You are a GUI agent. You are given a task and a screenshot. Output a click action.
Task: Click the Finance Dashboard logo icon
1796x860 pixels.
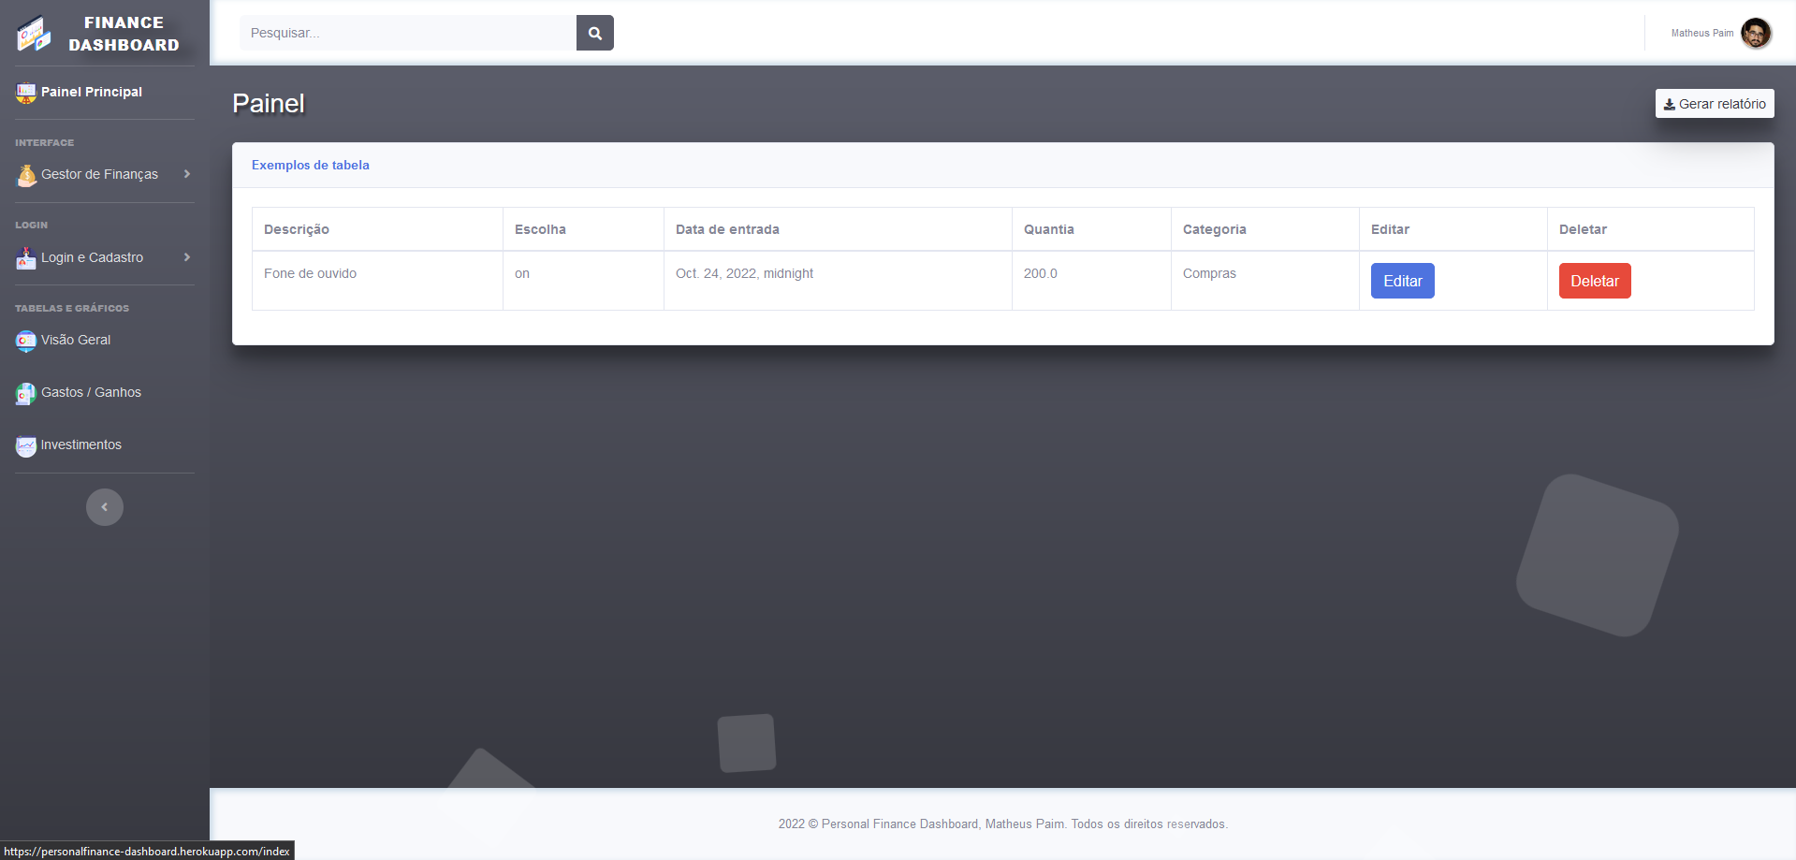[x=33, y=32]
